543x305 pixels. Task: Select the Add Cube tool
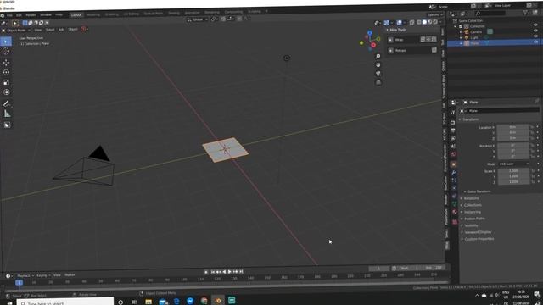tap(7, 125)
